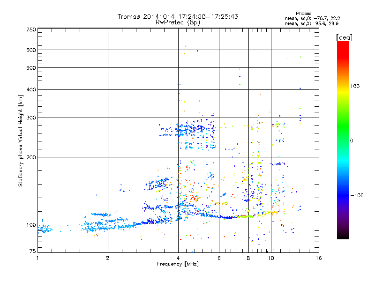Click the '300' y-axis tick label
Screen dimensions: 375x281
[x=31, y=118]
